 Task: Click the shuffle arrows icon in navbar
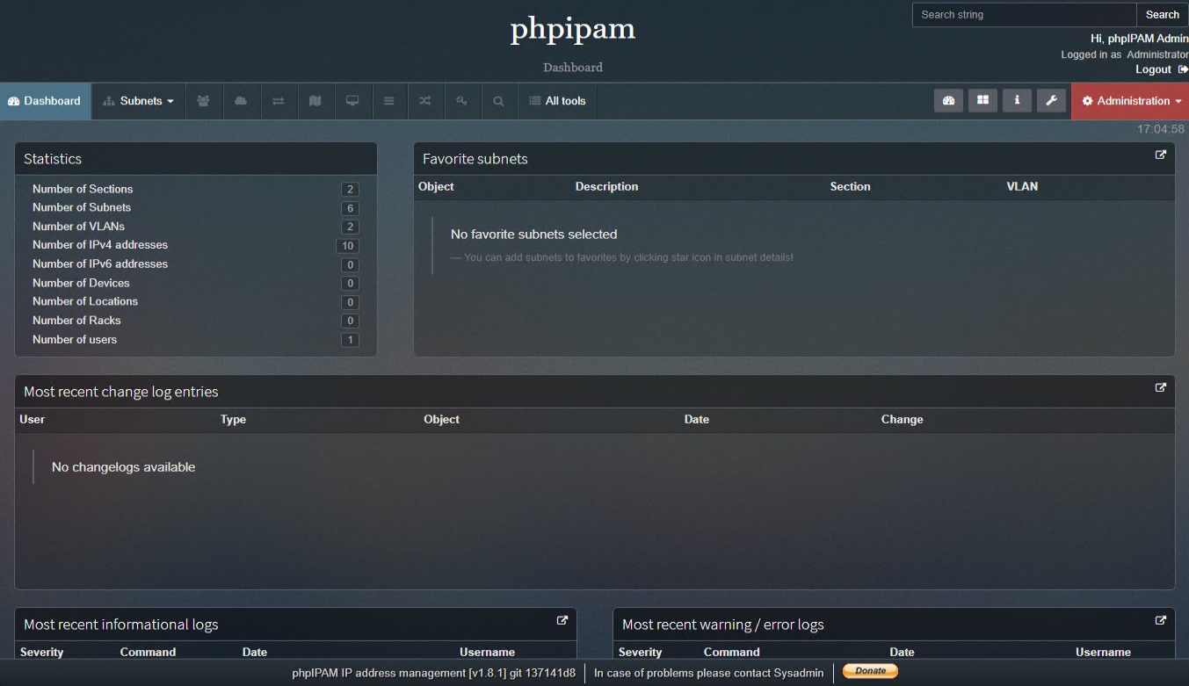tap(425, 101)
